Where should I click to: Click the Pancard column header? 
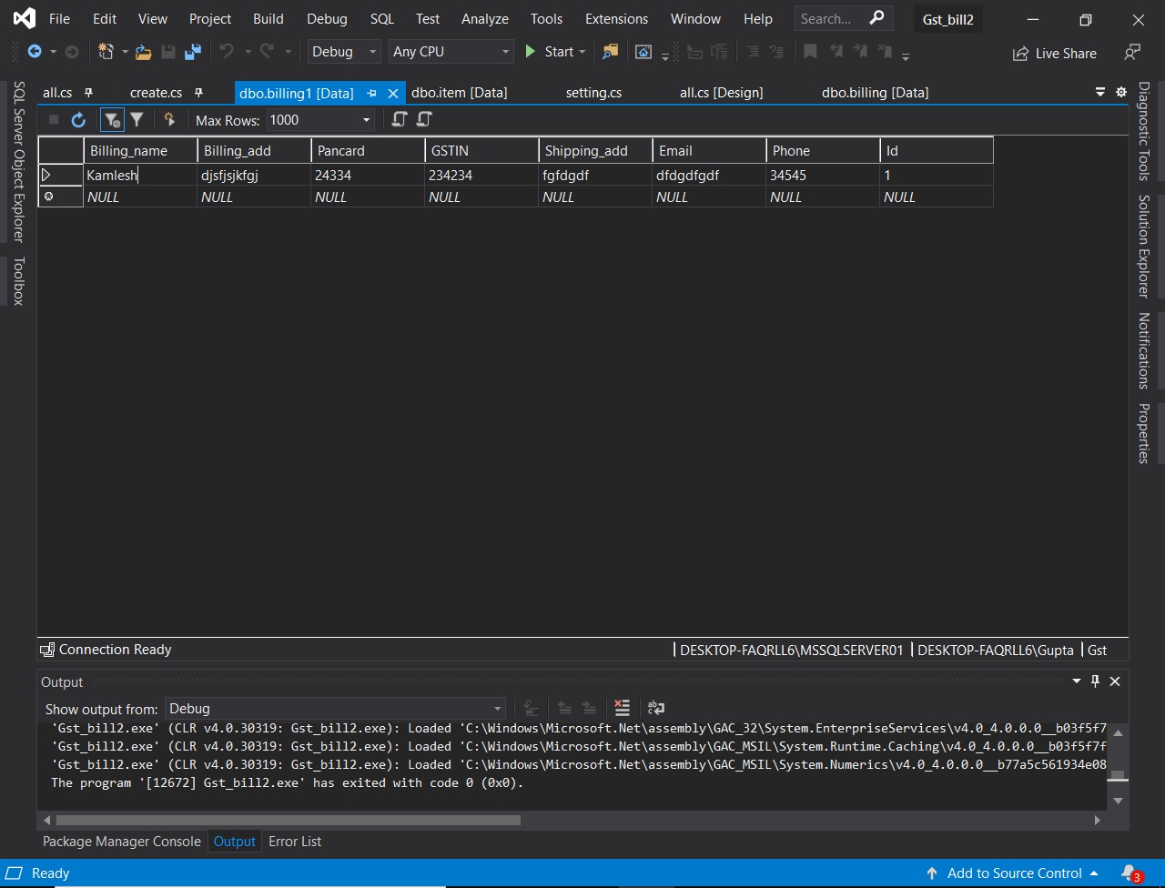(x=368, y=151)
